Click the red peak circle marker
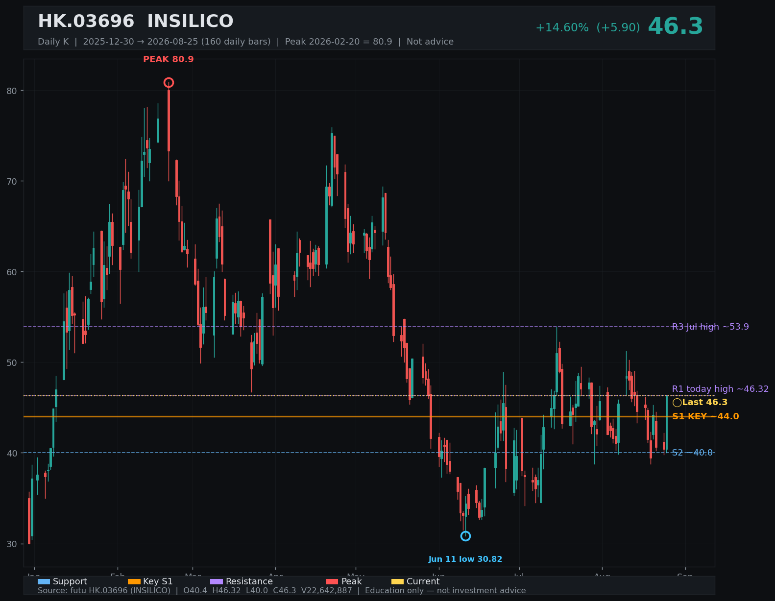775x601 pixels. [169, 82]
